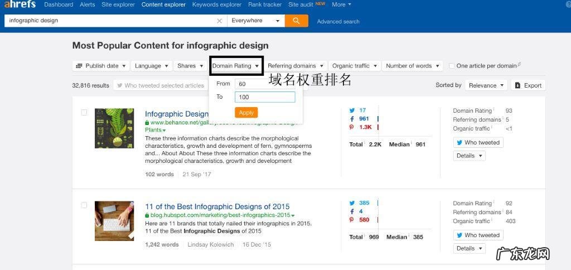Click Who tweeted button for HubSpot article

(x=478, y=235)
